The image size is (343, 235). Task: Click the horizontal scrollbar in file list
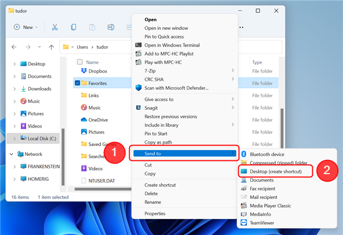(103, 189)
